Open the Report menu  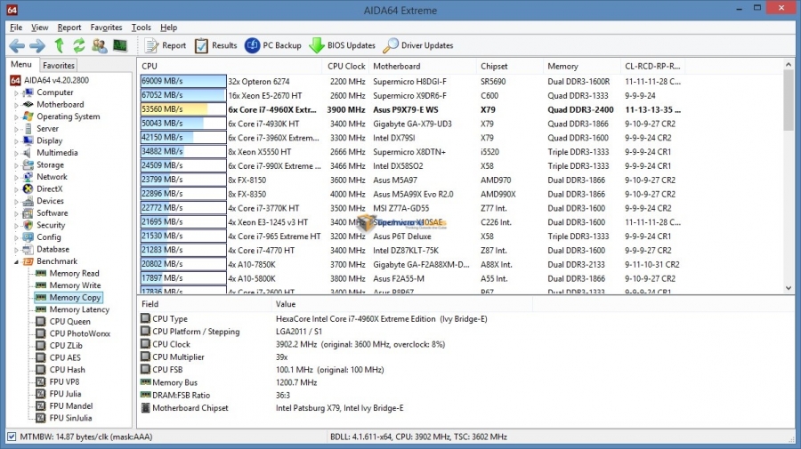[69, 28]
